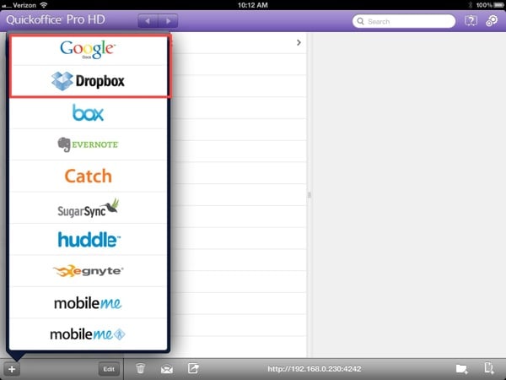506x380 pixels.
Task: Choose huddle cloud service
Action: 88,240
